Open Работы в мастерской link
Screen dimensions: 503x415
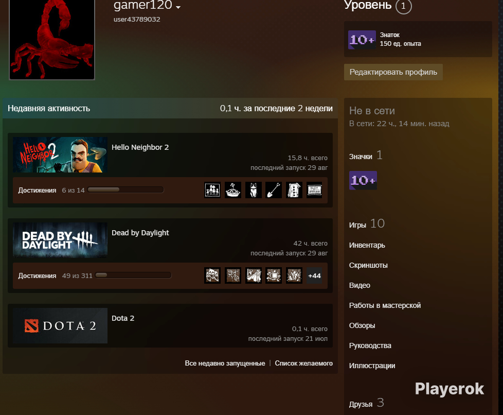point(385,305)
